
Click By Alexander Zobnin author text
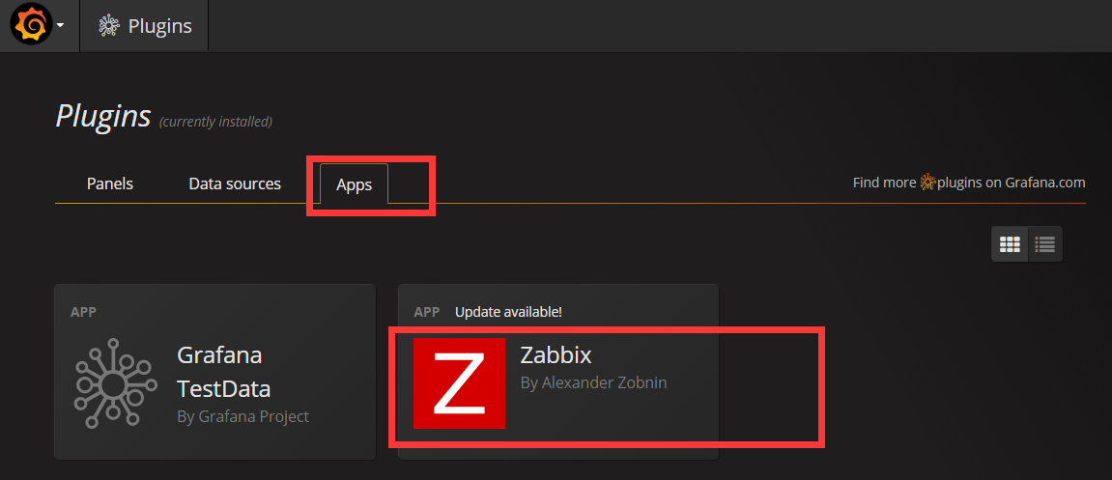pyautogui.click(x=593, y=382)
